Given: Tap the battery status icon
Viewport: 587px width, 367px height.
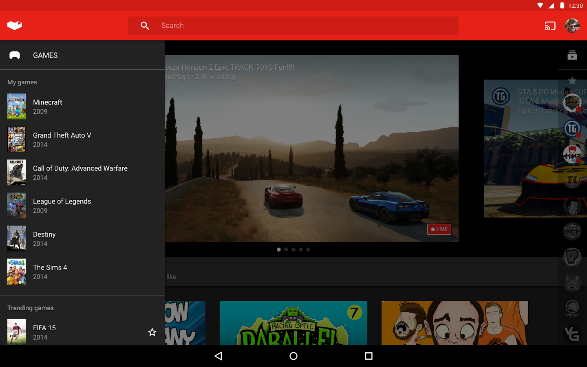Looking at the screenshot, I should 562,6.
